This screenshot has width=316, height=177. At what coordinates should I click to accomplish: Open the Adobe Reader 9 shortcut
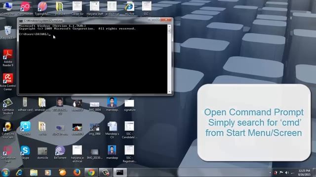coord(8,58)
